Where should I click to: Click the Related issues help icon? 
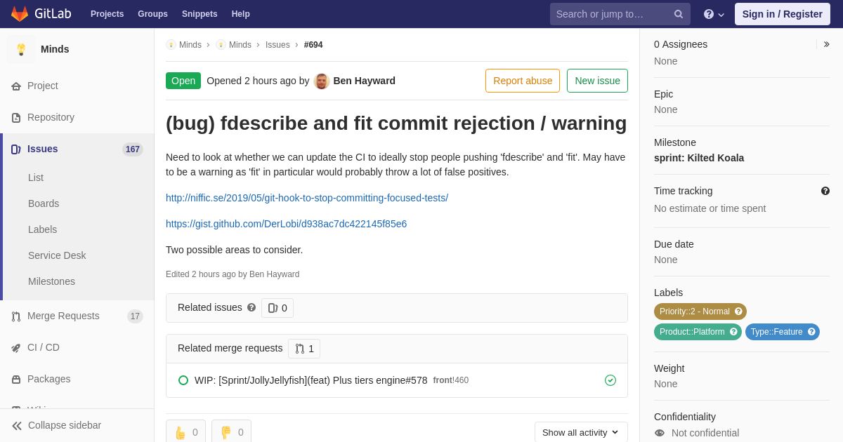pos(251,307)
